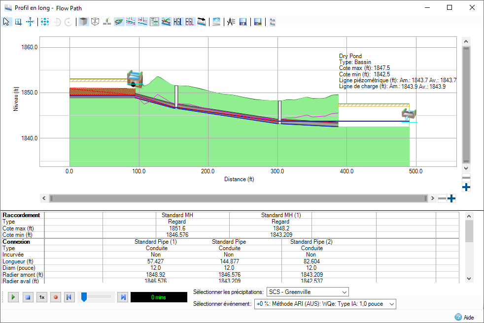The image size is (484, 323).
Task: Click the vertical zoom-in plus button
Action: click(x=466, y=187)
